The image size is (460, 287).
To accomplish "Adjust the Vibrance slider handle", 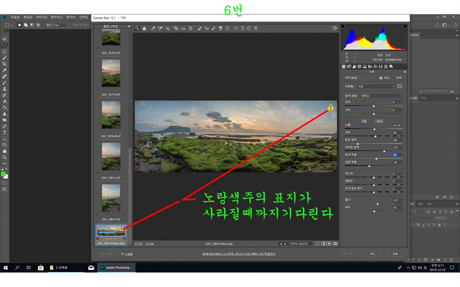I will [x=378, y=204].
